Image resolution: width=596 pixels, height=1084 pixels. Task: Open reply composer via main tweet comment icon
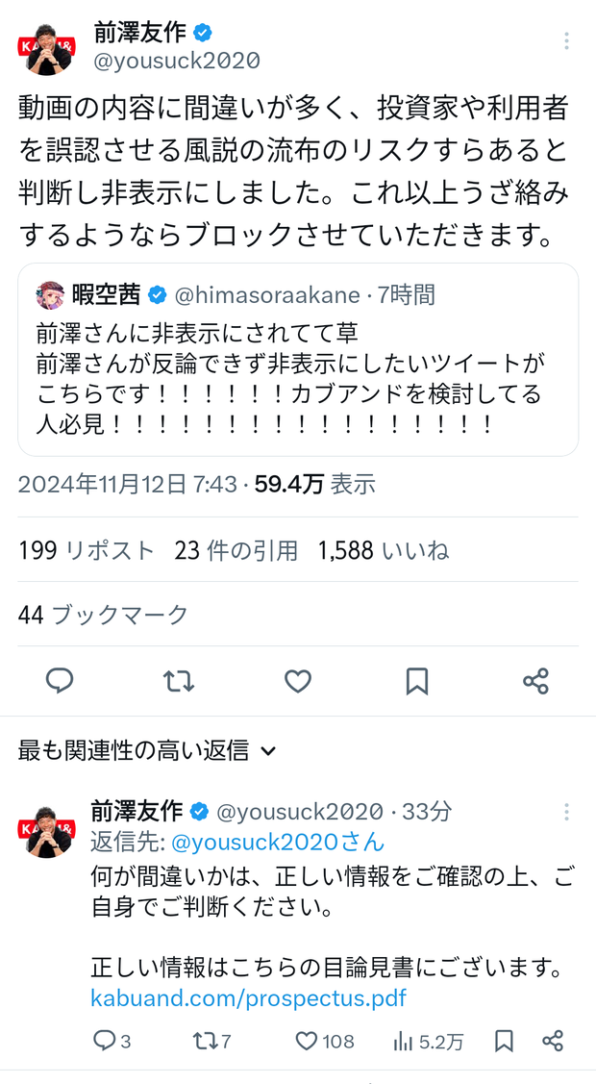pyautogui.click(x=60, y=681)
